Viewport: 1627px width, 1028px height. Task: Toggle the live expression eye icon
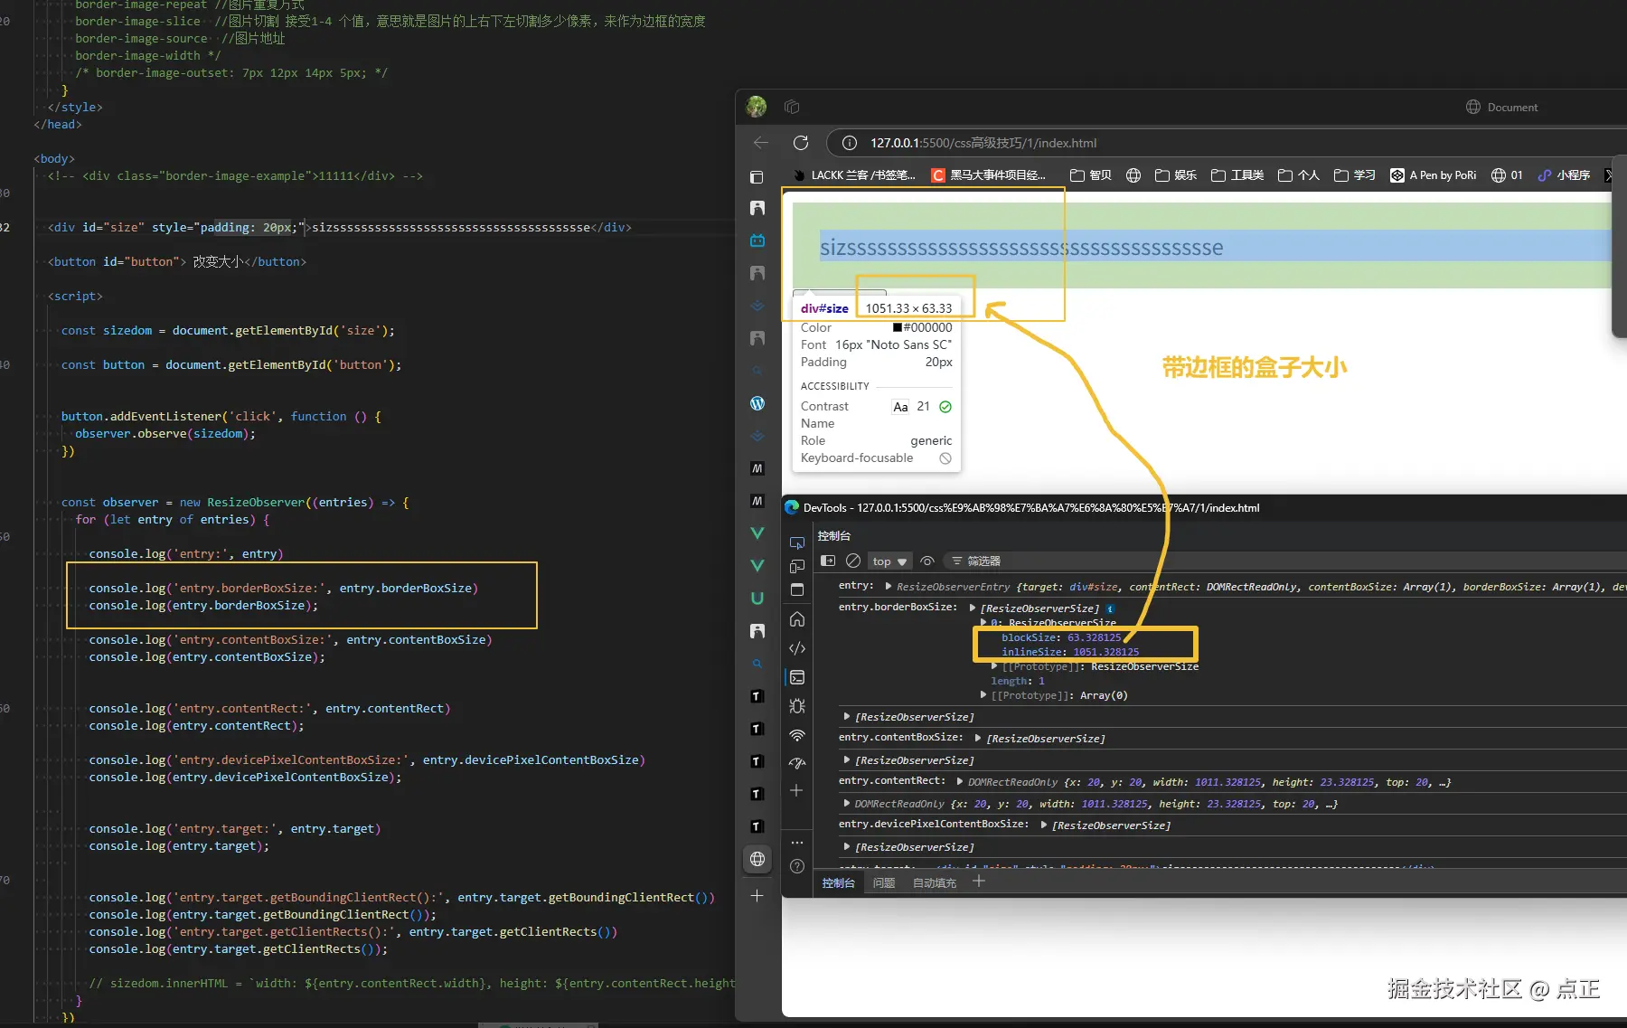926,561
